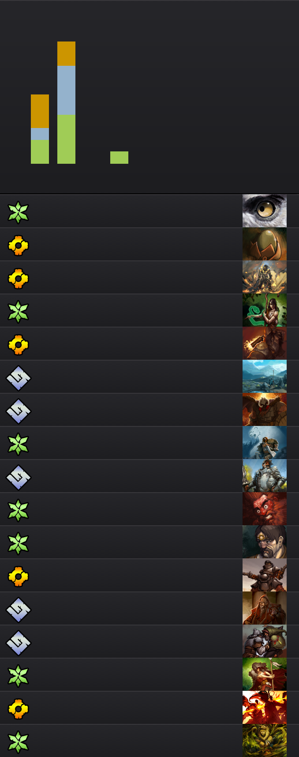Click the orange gear icon beside the egg card

click(x=18, y=245)
